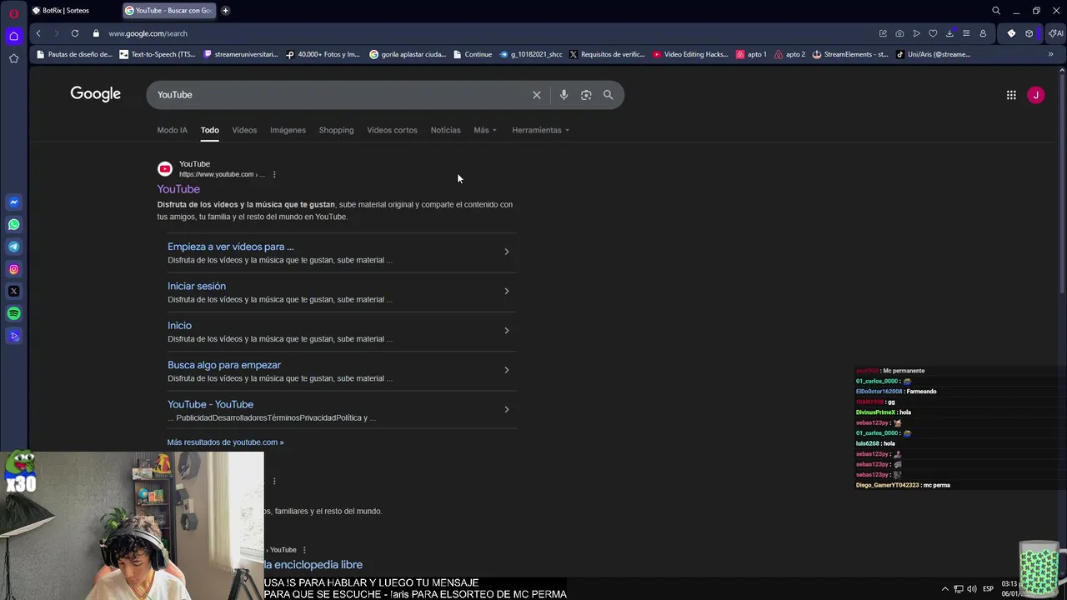Click the site security padlock icon
The width and height of the screenshot is (1067, 600).
point(96,33)
